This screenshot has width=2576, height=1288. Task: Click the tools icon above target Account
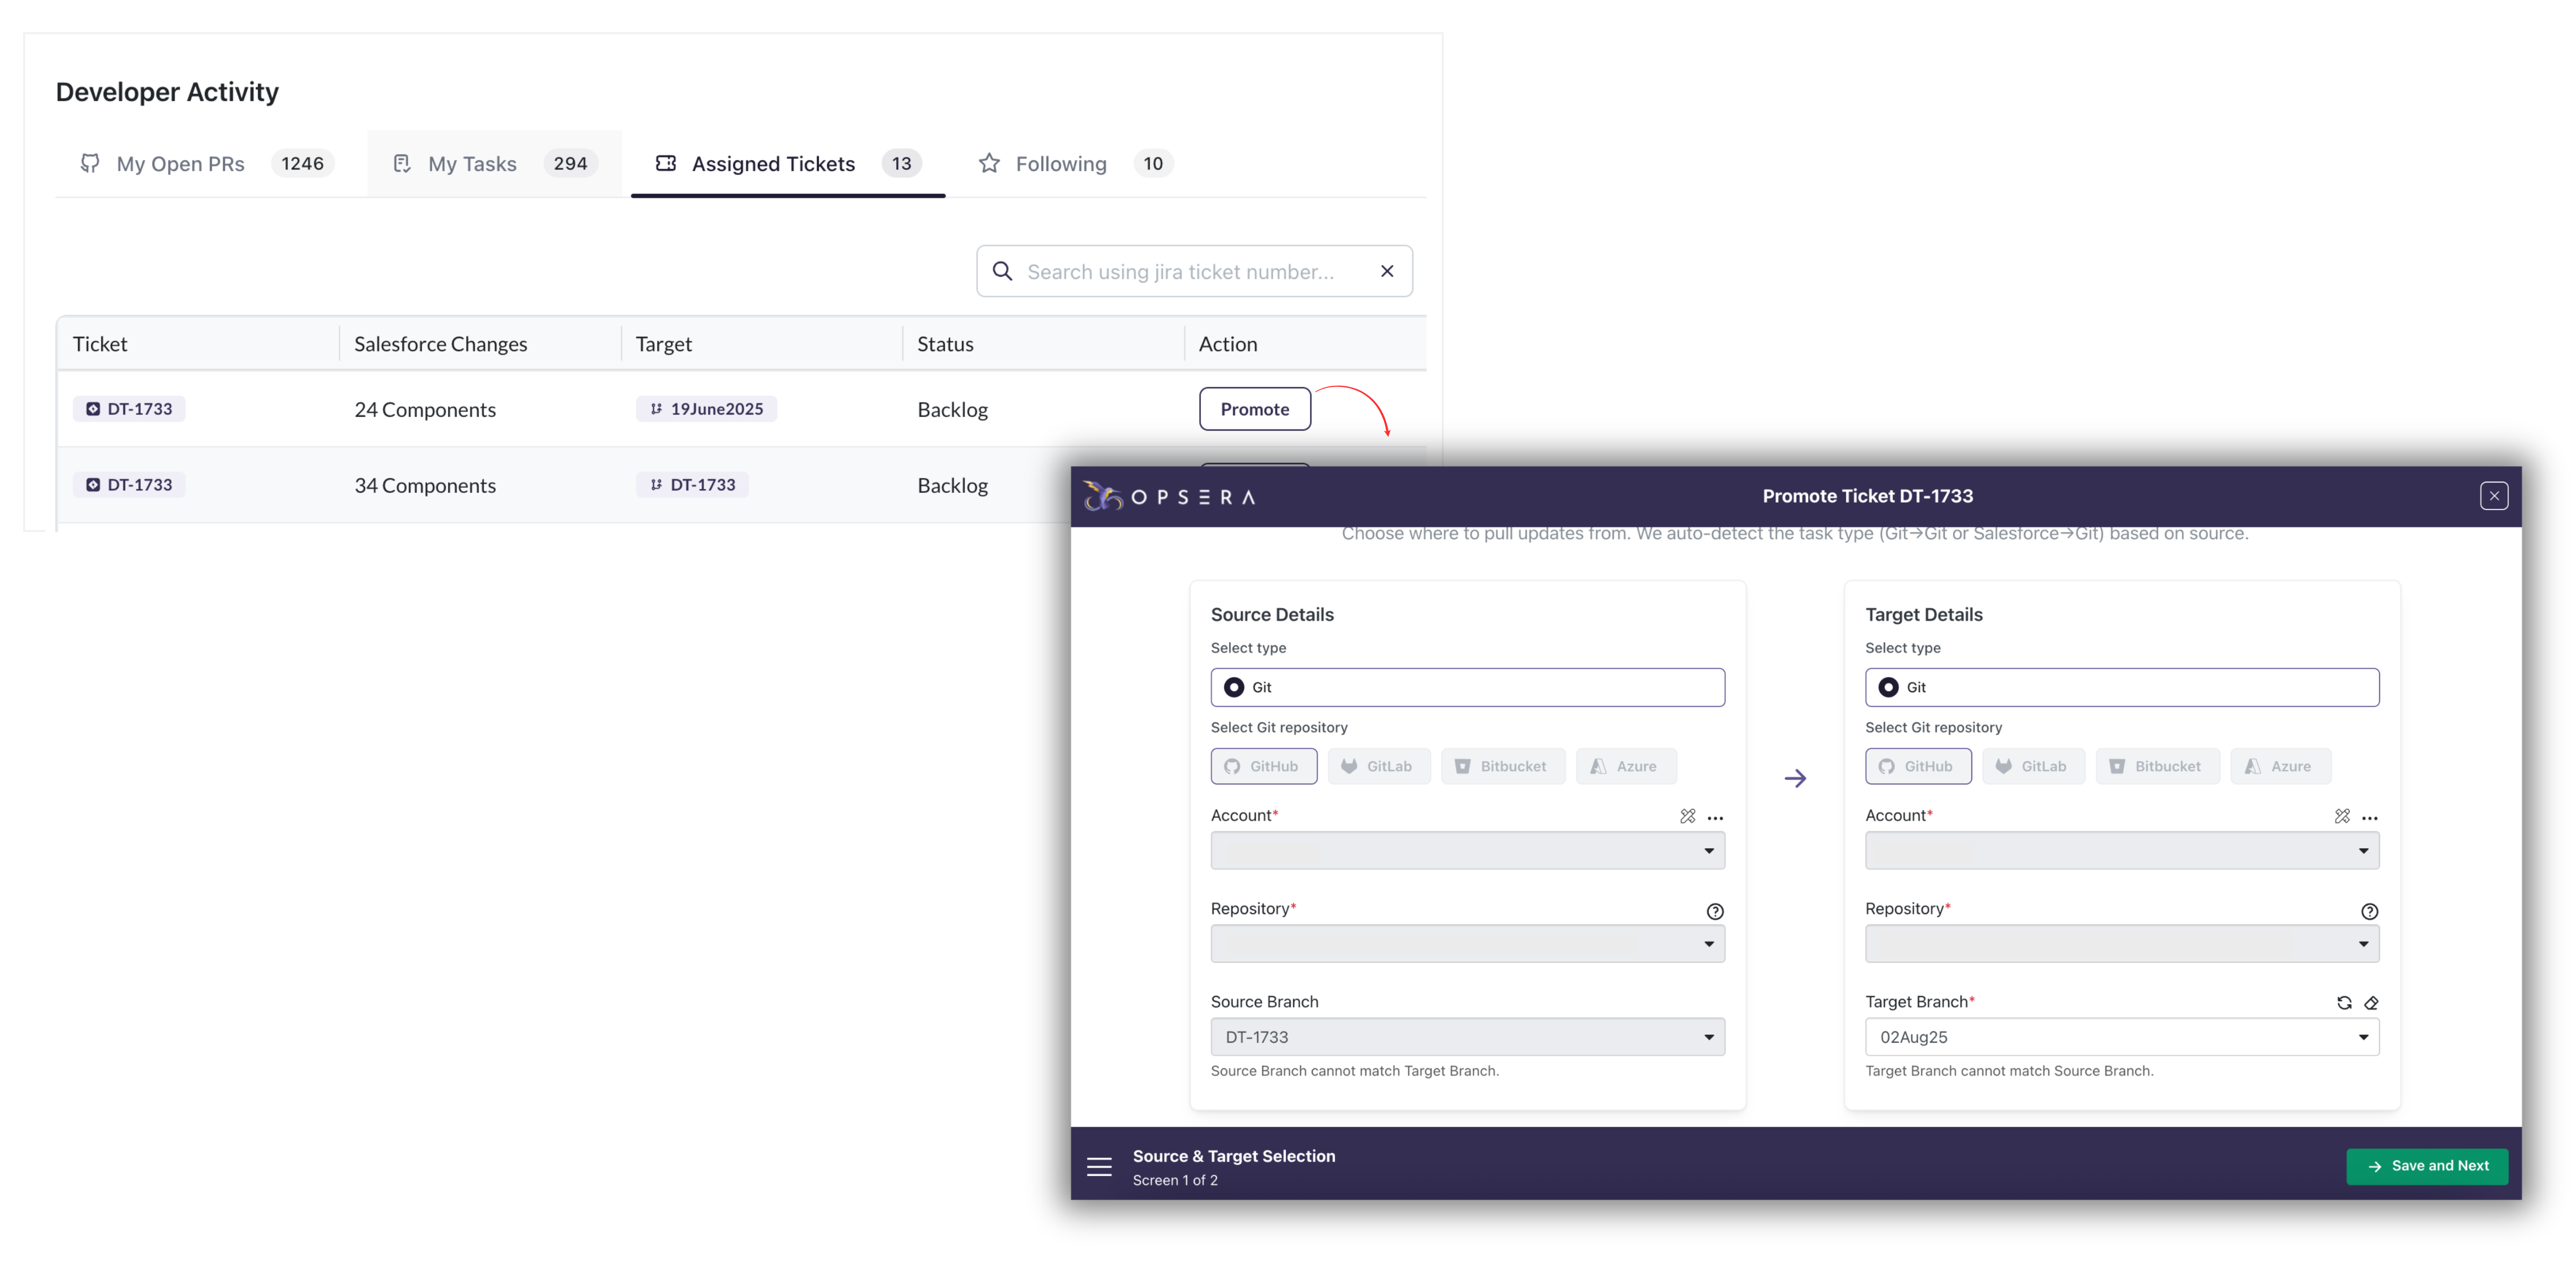[2342, 816]
